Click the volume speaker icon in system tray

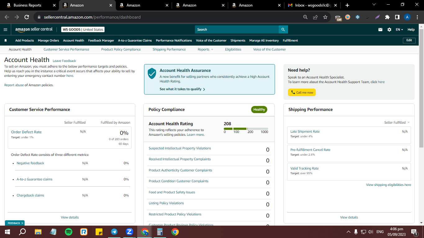pos(371,232)
